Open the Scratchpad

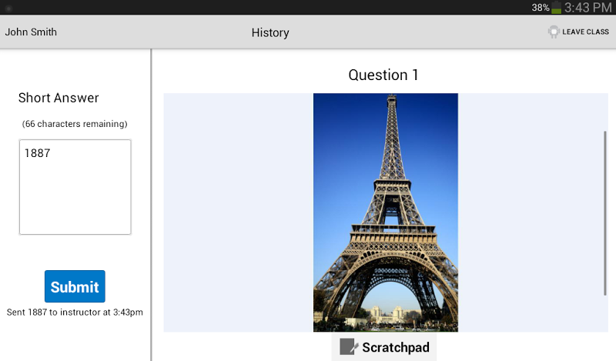coord(383,347)
